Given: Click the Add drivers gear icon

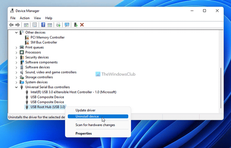Looking at the screenshot, I should point(58,25).
